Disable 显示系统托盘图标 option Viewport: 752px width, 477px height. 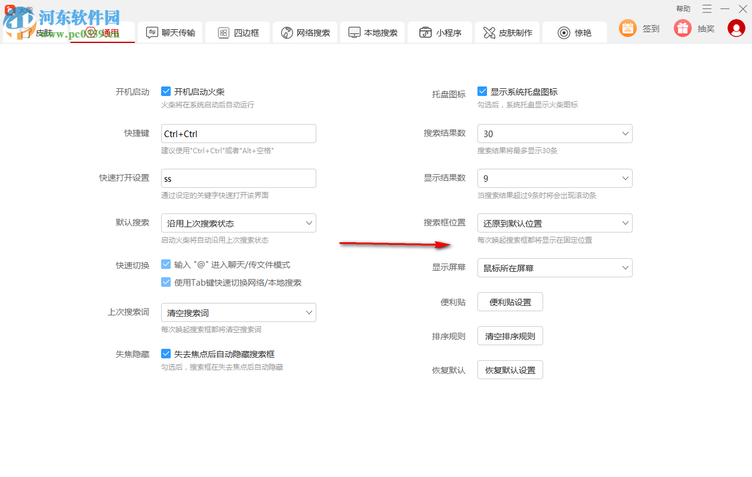pyautogui.click(x=482, y=91)
